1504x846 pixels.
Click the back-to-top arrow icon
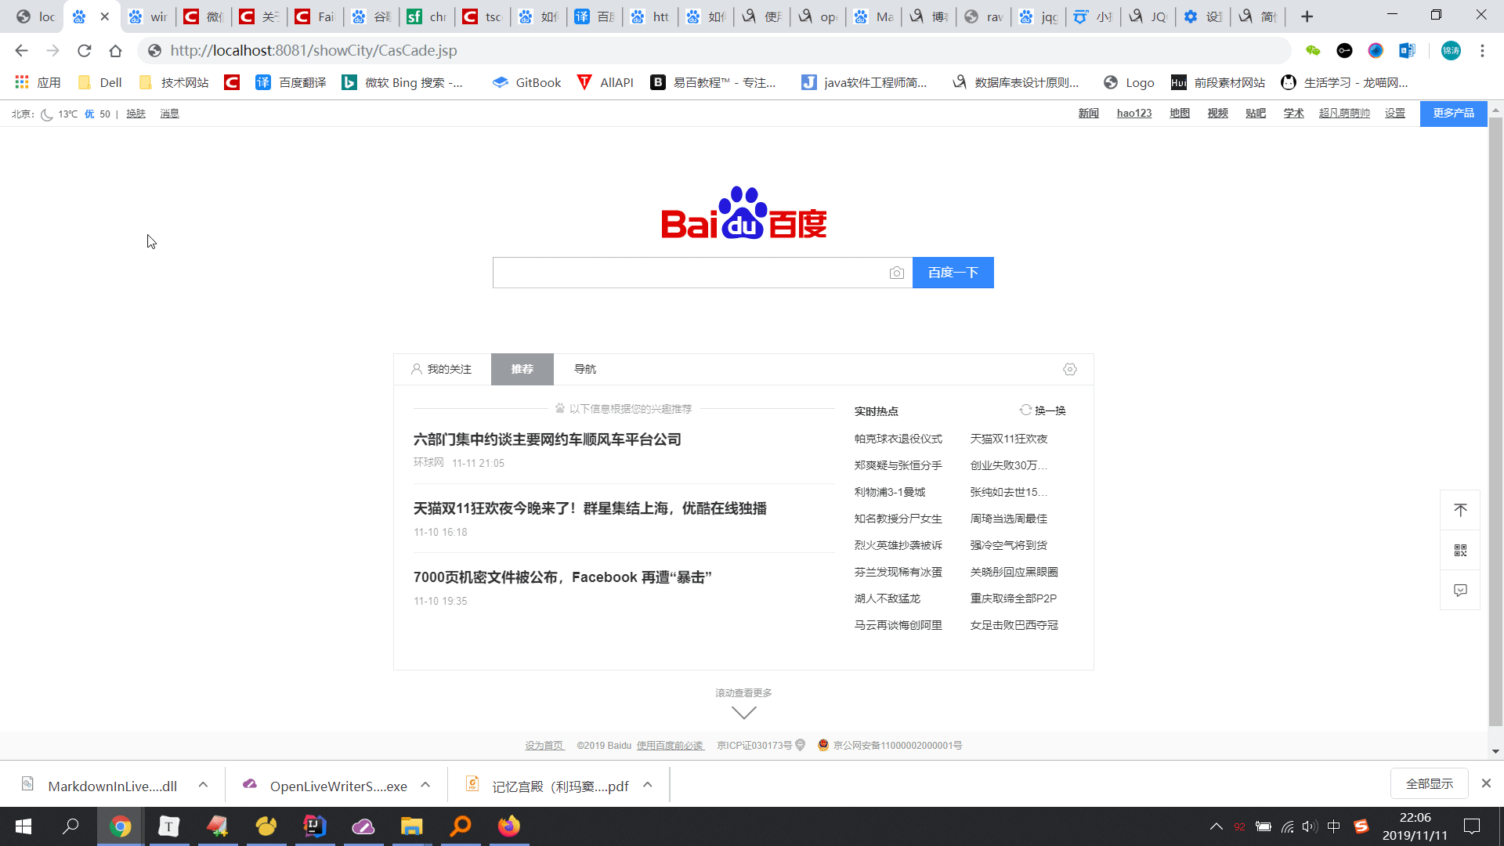click(1460, 509)
